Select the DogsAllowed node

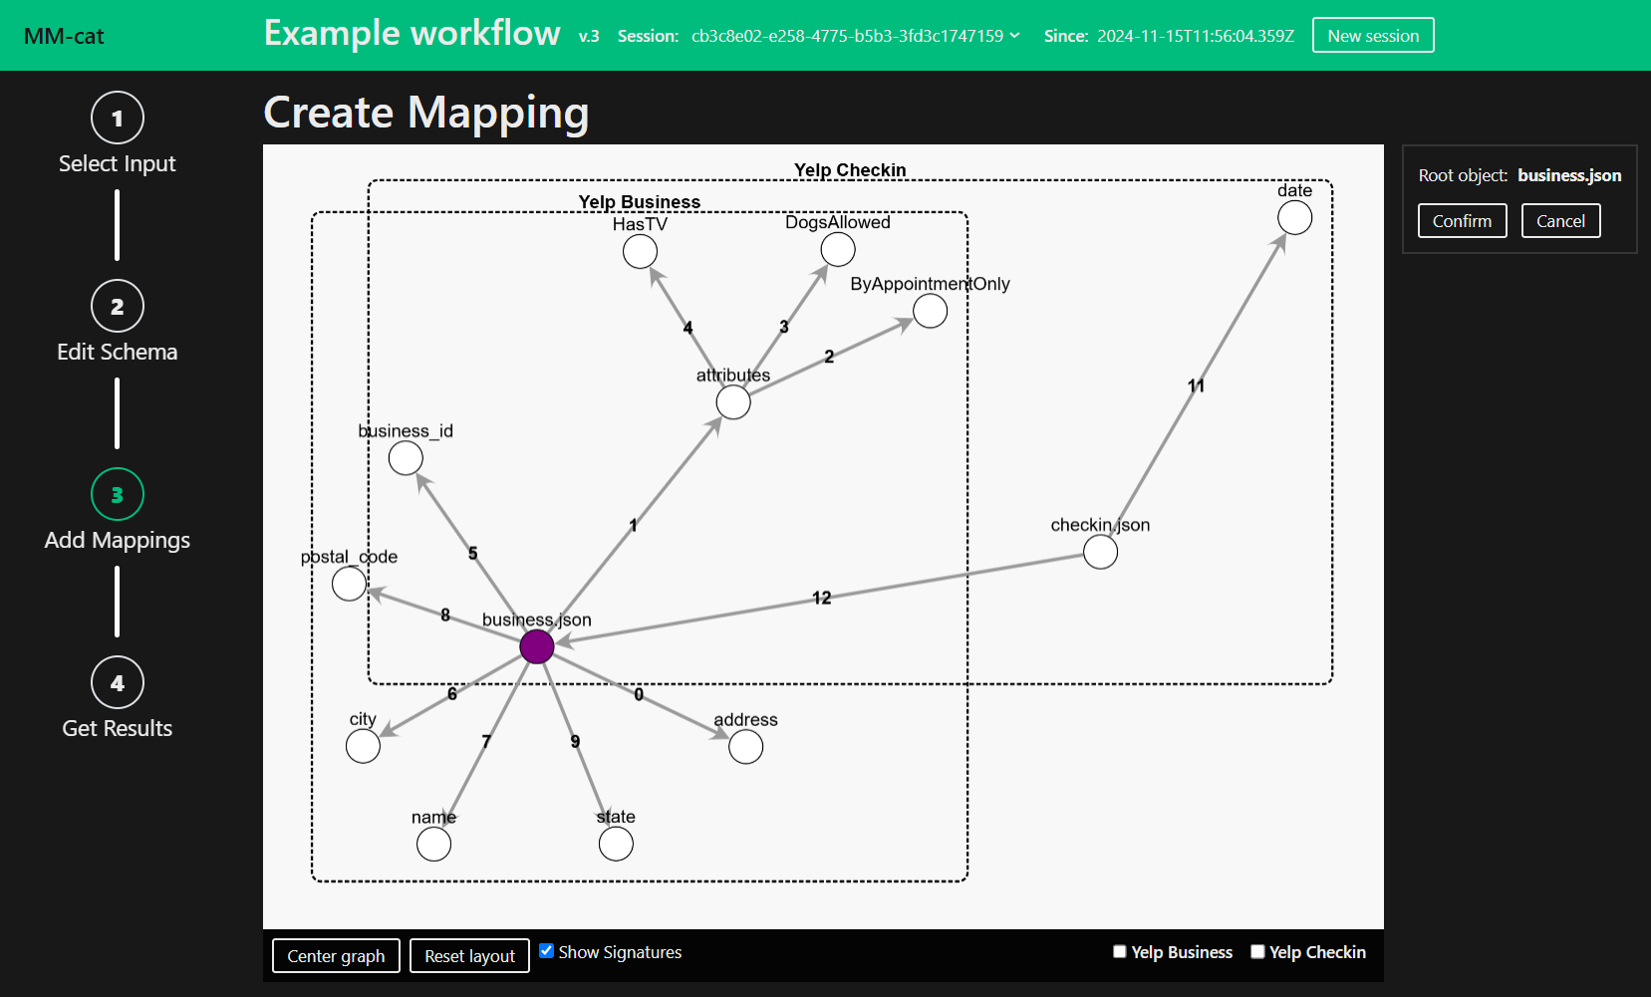click(x=838, y=250)
